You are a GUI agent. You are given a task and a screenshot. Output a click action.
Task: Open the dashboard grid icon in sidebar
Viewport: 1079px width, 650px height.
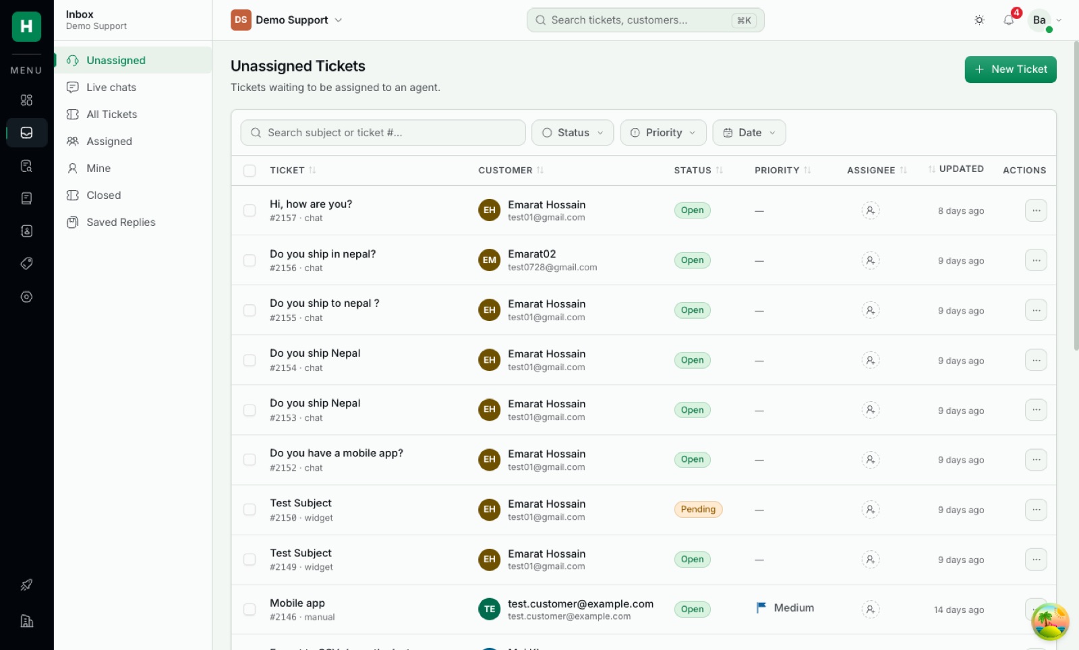[26, 100]
